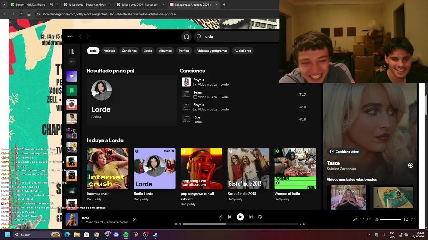Seek in the song progress bar
This screenshot has width=428, height=240.
[240, 224]
